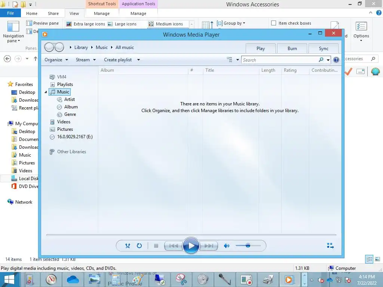Open the Organize menu
Image resolution: width=383 pixels, height=287 pixels.
coord(56,60)
